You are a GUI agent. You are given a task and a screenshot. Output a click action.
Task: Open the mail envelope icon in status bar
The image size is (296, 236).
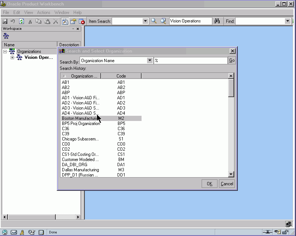point(14,232)
